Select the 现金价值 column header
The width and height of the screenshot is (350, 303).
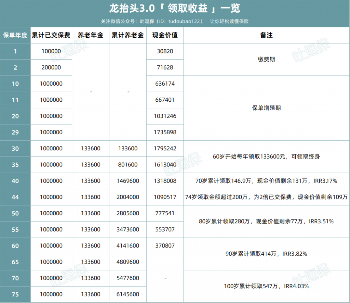(x=165, y=35)
